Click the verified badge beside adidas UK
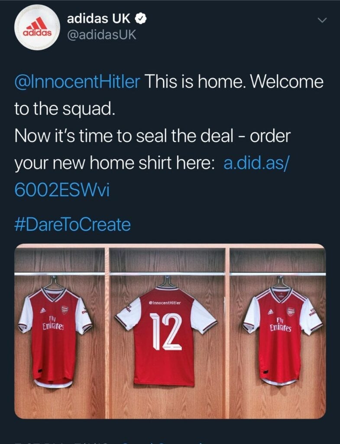This screenshot has height=444, width=340. click(141, 19)
